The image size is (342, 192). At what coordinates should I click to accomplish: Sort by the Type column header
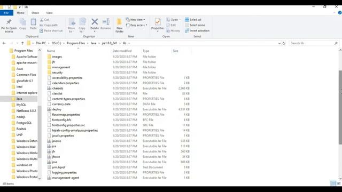(x=146, y=51)
